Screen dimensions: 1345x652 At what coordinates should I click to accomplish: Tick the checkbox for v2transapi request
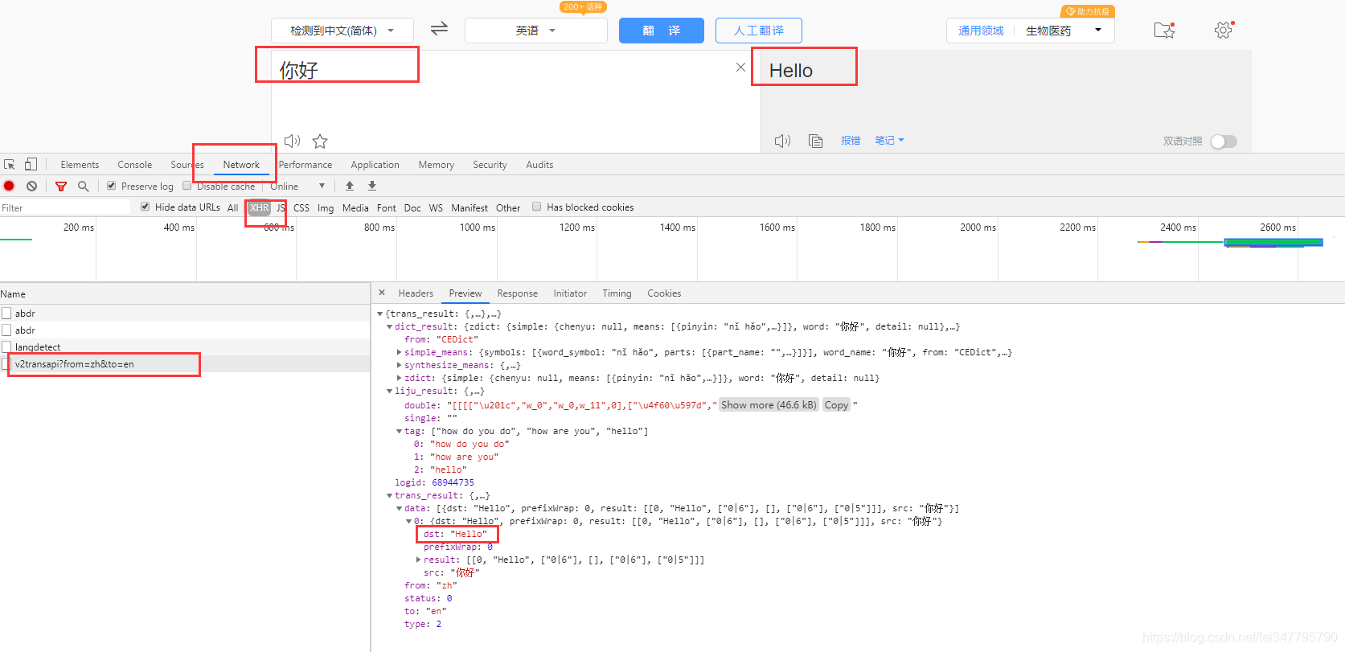[6, 363]
